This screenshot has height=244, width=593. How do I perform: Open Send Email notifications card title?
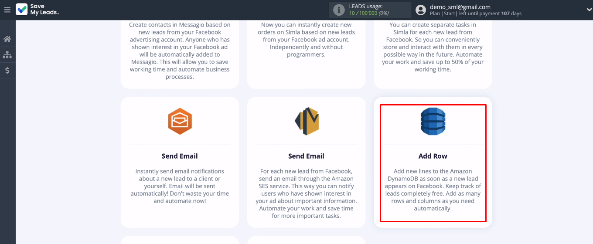coord(180,156)
